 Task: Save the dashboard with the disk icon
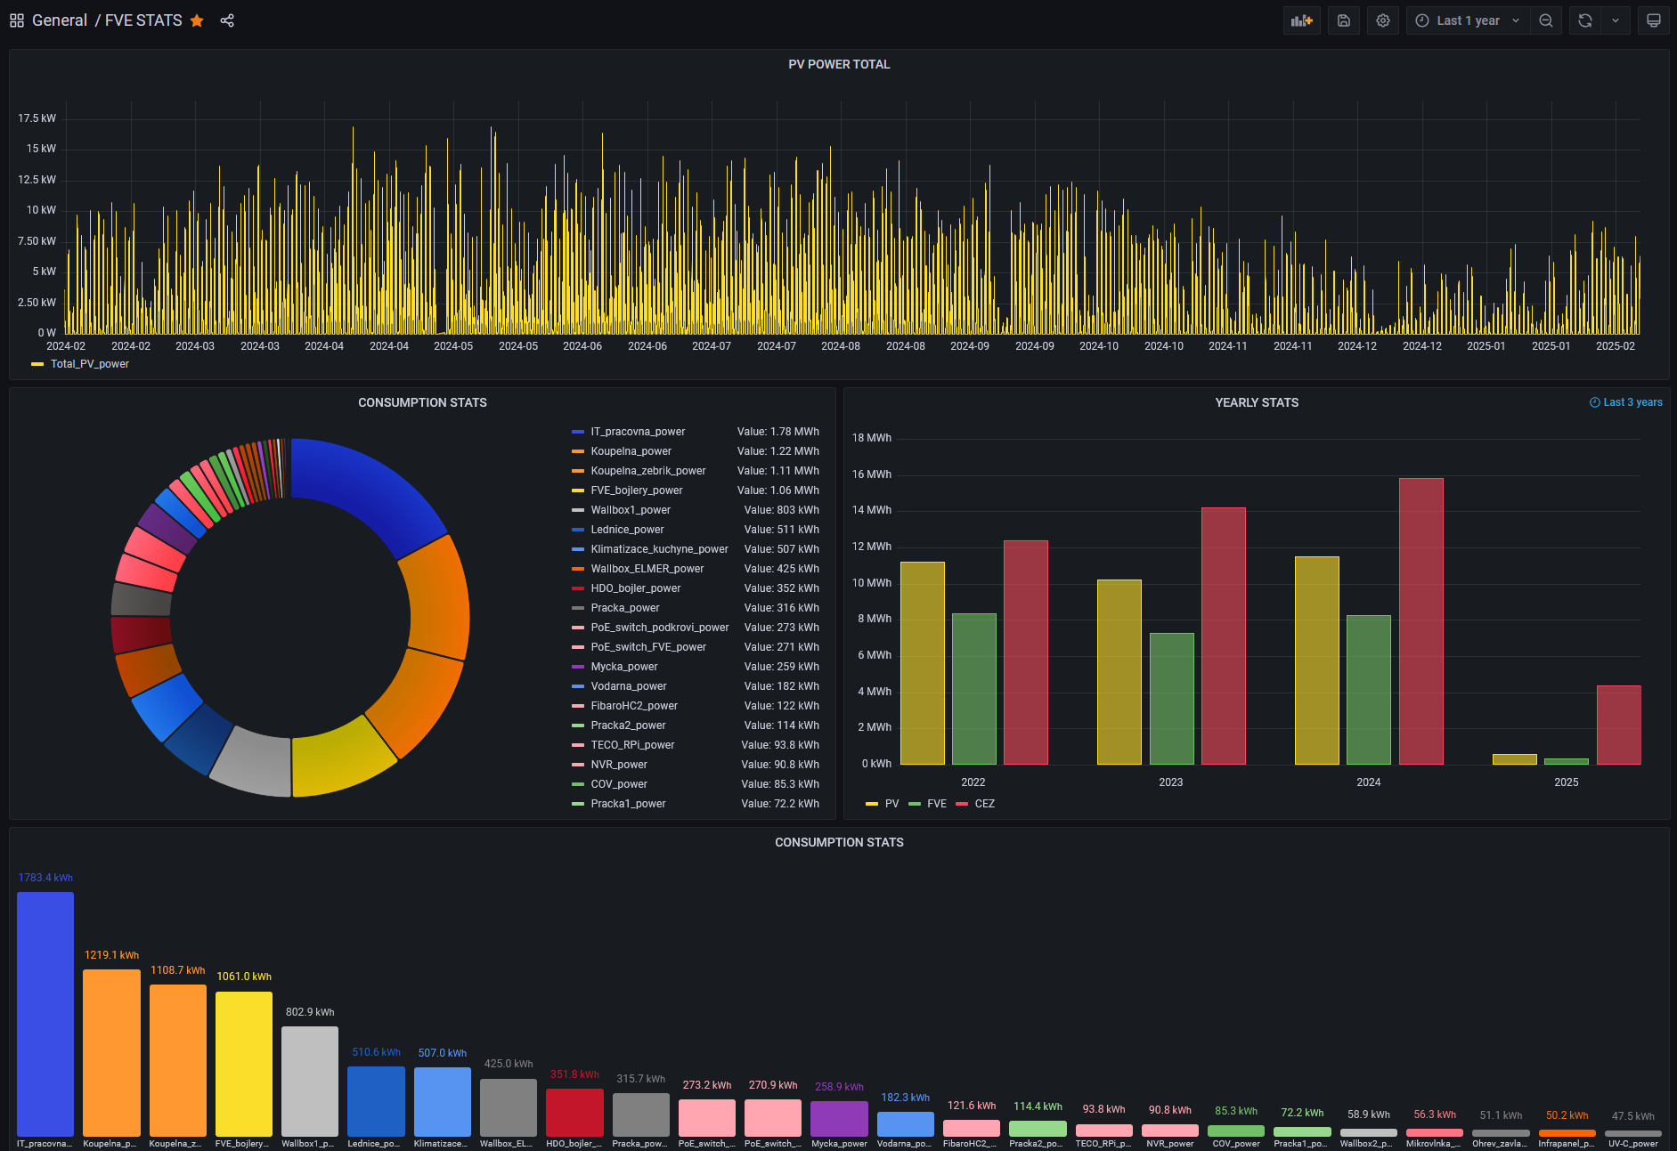[1343, 20]
